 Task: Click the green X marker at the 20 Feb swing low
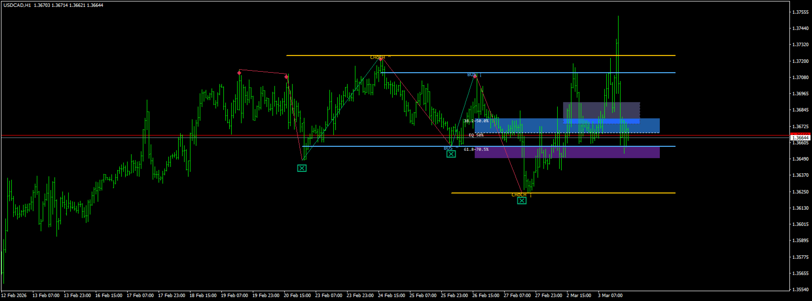click(x=302, y=168)
